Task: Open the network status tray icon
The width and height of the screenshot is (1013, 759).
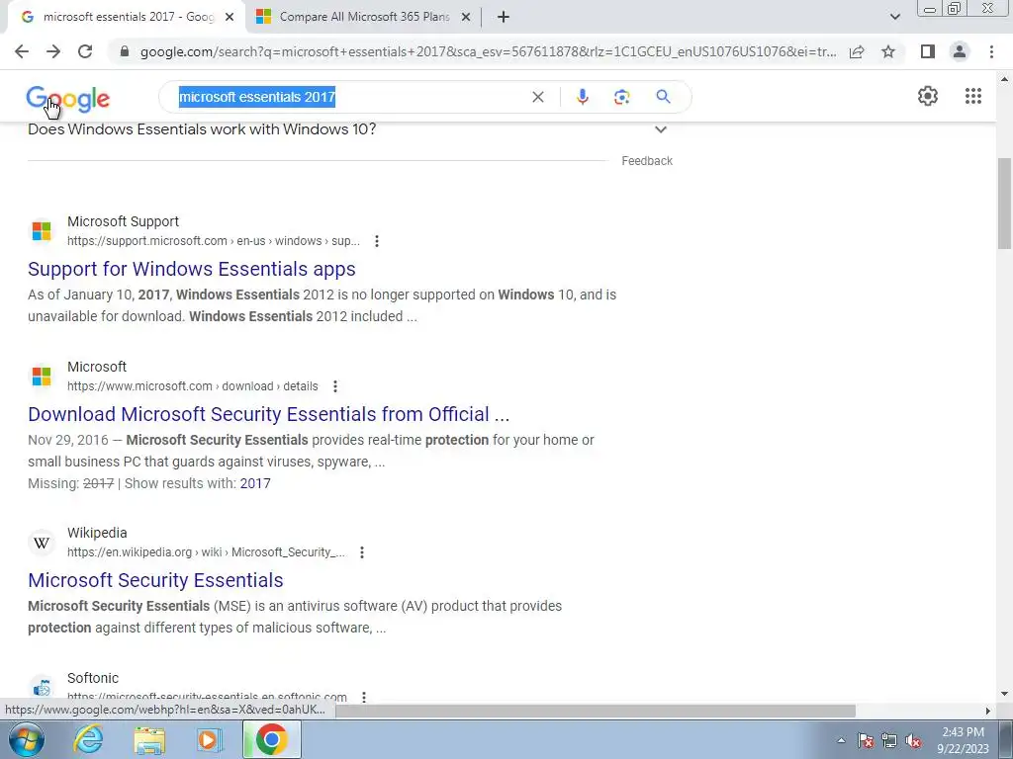Action: [x=889, y=740]
